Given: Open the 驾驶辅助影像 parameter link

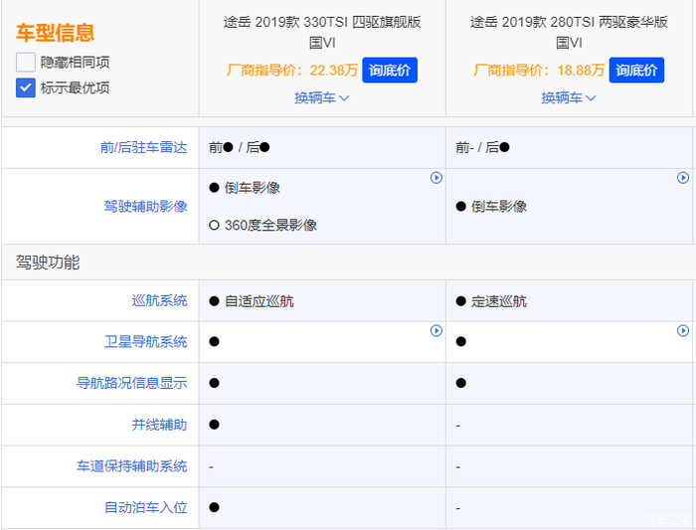Looking at the screenshot, I should tap(145, 206).
